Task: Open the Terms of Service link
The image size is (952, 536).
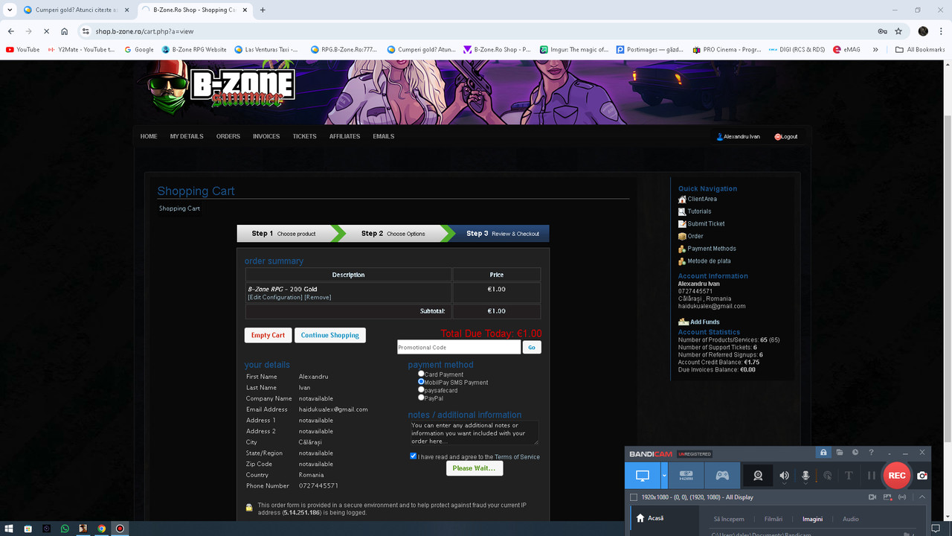Action: point(517,457)
